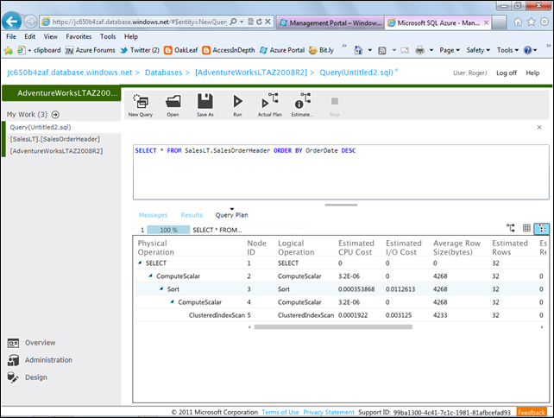The width and height of the screenshot is (554, 418).
Task: Click the Log off link
Action: (507, 73)
